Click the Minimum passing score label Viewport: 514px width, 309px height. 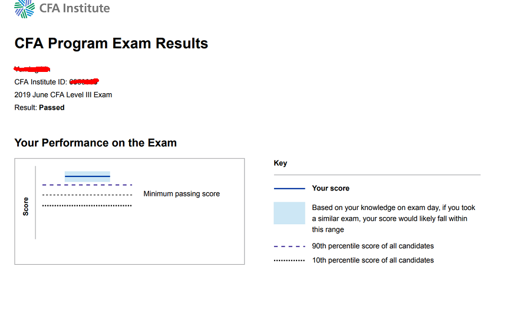(x=182, y=194)
